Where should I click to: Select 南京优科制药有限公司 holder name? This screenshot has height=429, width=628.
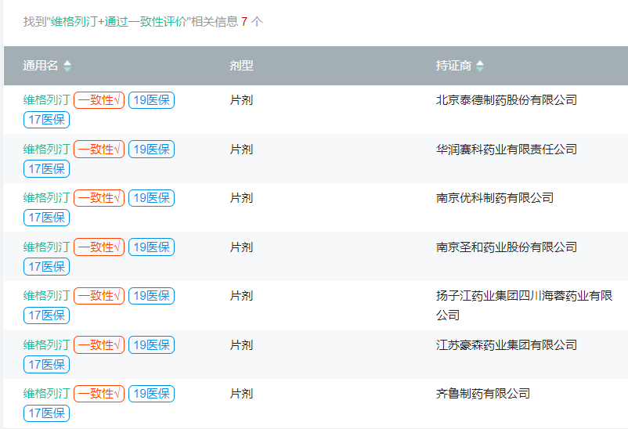[495, 198]
